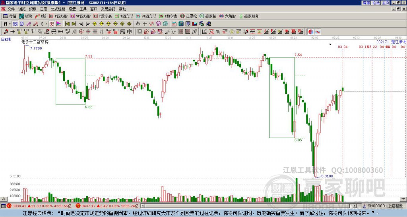Image resolution: width=407 pixels, height=217 pixels.
Task: Click the red starburst tool icon
Action: click(88, 32)
